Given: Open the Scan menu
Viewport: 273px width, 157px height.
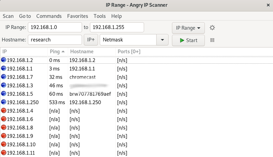Looking at the screenshot, I should (8, 16).
